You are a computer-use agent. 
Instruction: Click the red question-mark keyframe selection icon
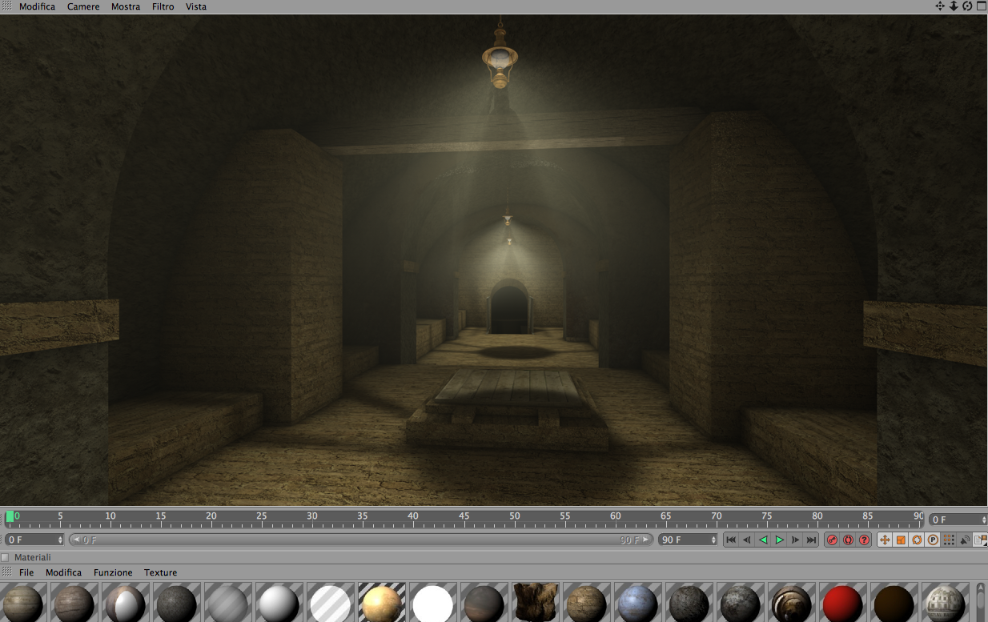coord(864,540)
